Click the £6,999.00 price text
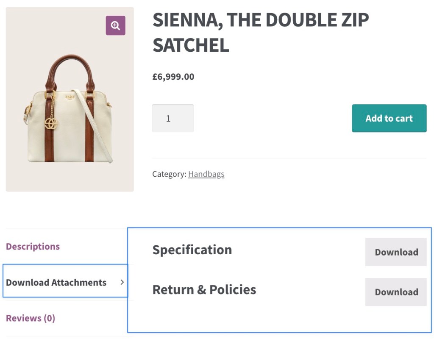 tap(173, 77)
